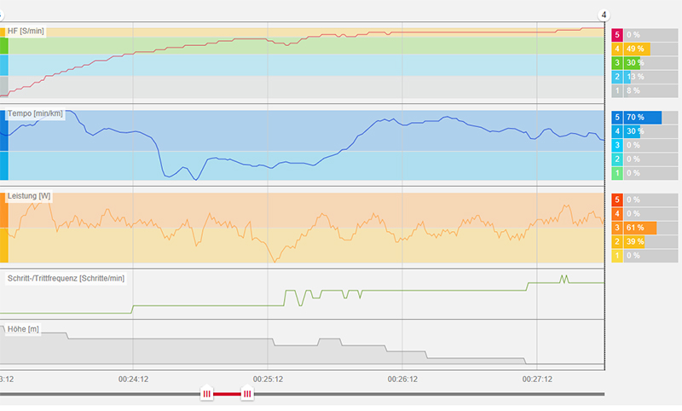Select heart rate zone 4 bar showing 49 %

pyautogui.click(x=637, y=49)
